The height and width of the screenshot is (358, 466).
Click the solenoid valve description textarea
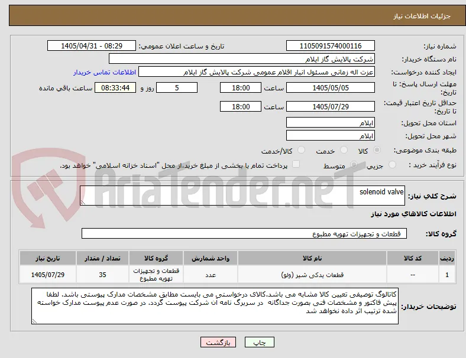click(x=242, y=196)
